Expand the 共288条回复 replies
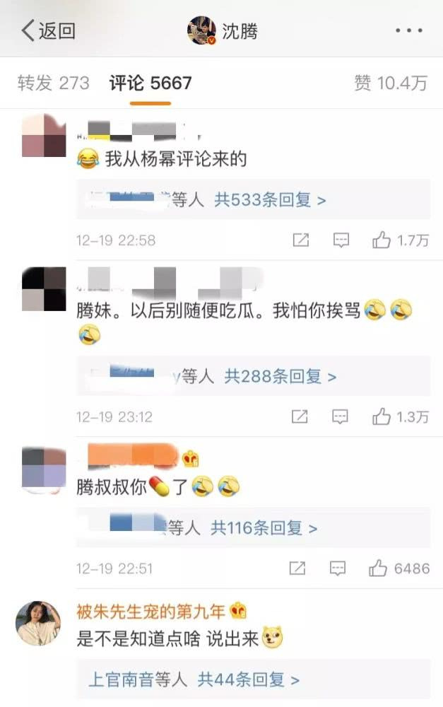 click(280, 376)
